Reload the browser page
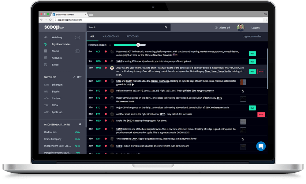 (50, 19)
